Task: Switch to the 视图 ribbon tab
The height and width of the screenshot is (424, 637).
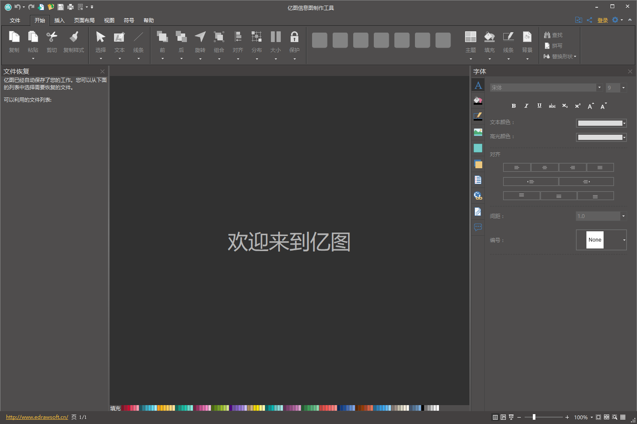Action: tap(109, 21)
